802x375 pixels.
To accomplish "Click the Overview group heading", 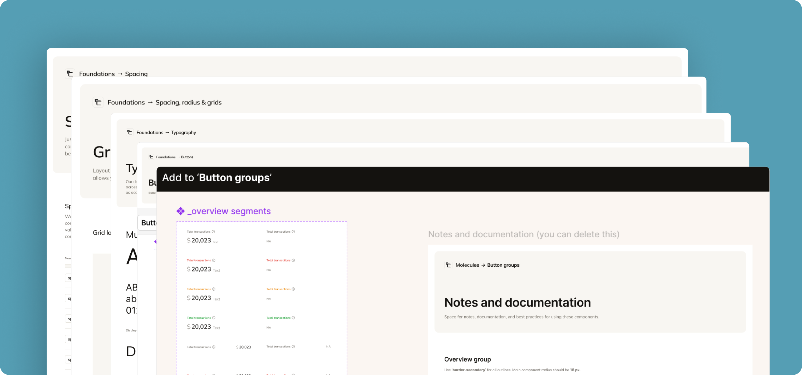I will (467, 359).
